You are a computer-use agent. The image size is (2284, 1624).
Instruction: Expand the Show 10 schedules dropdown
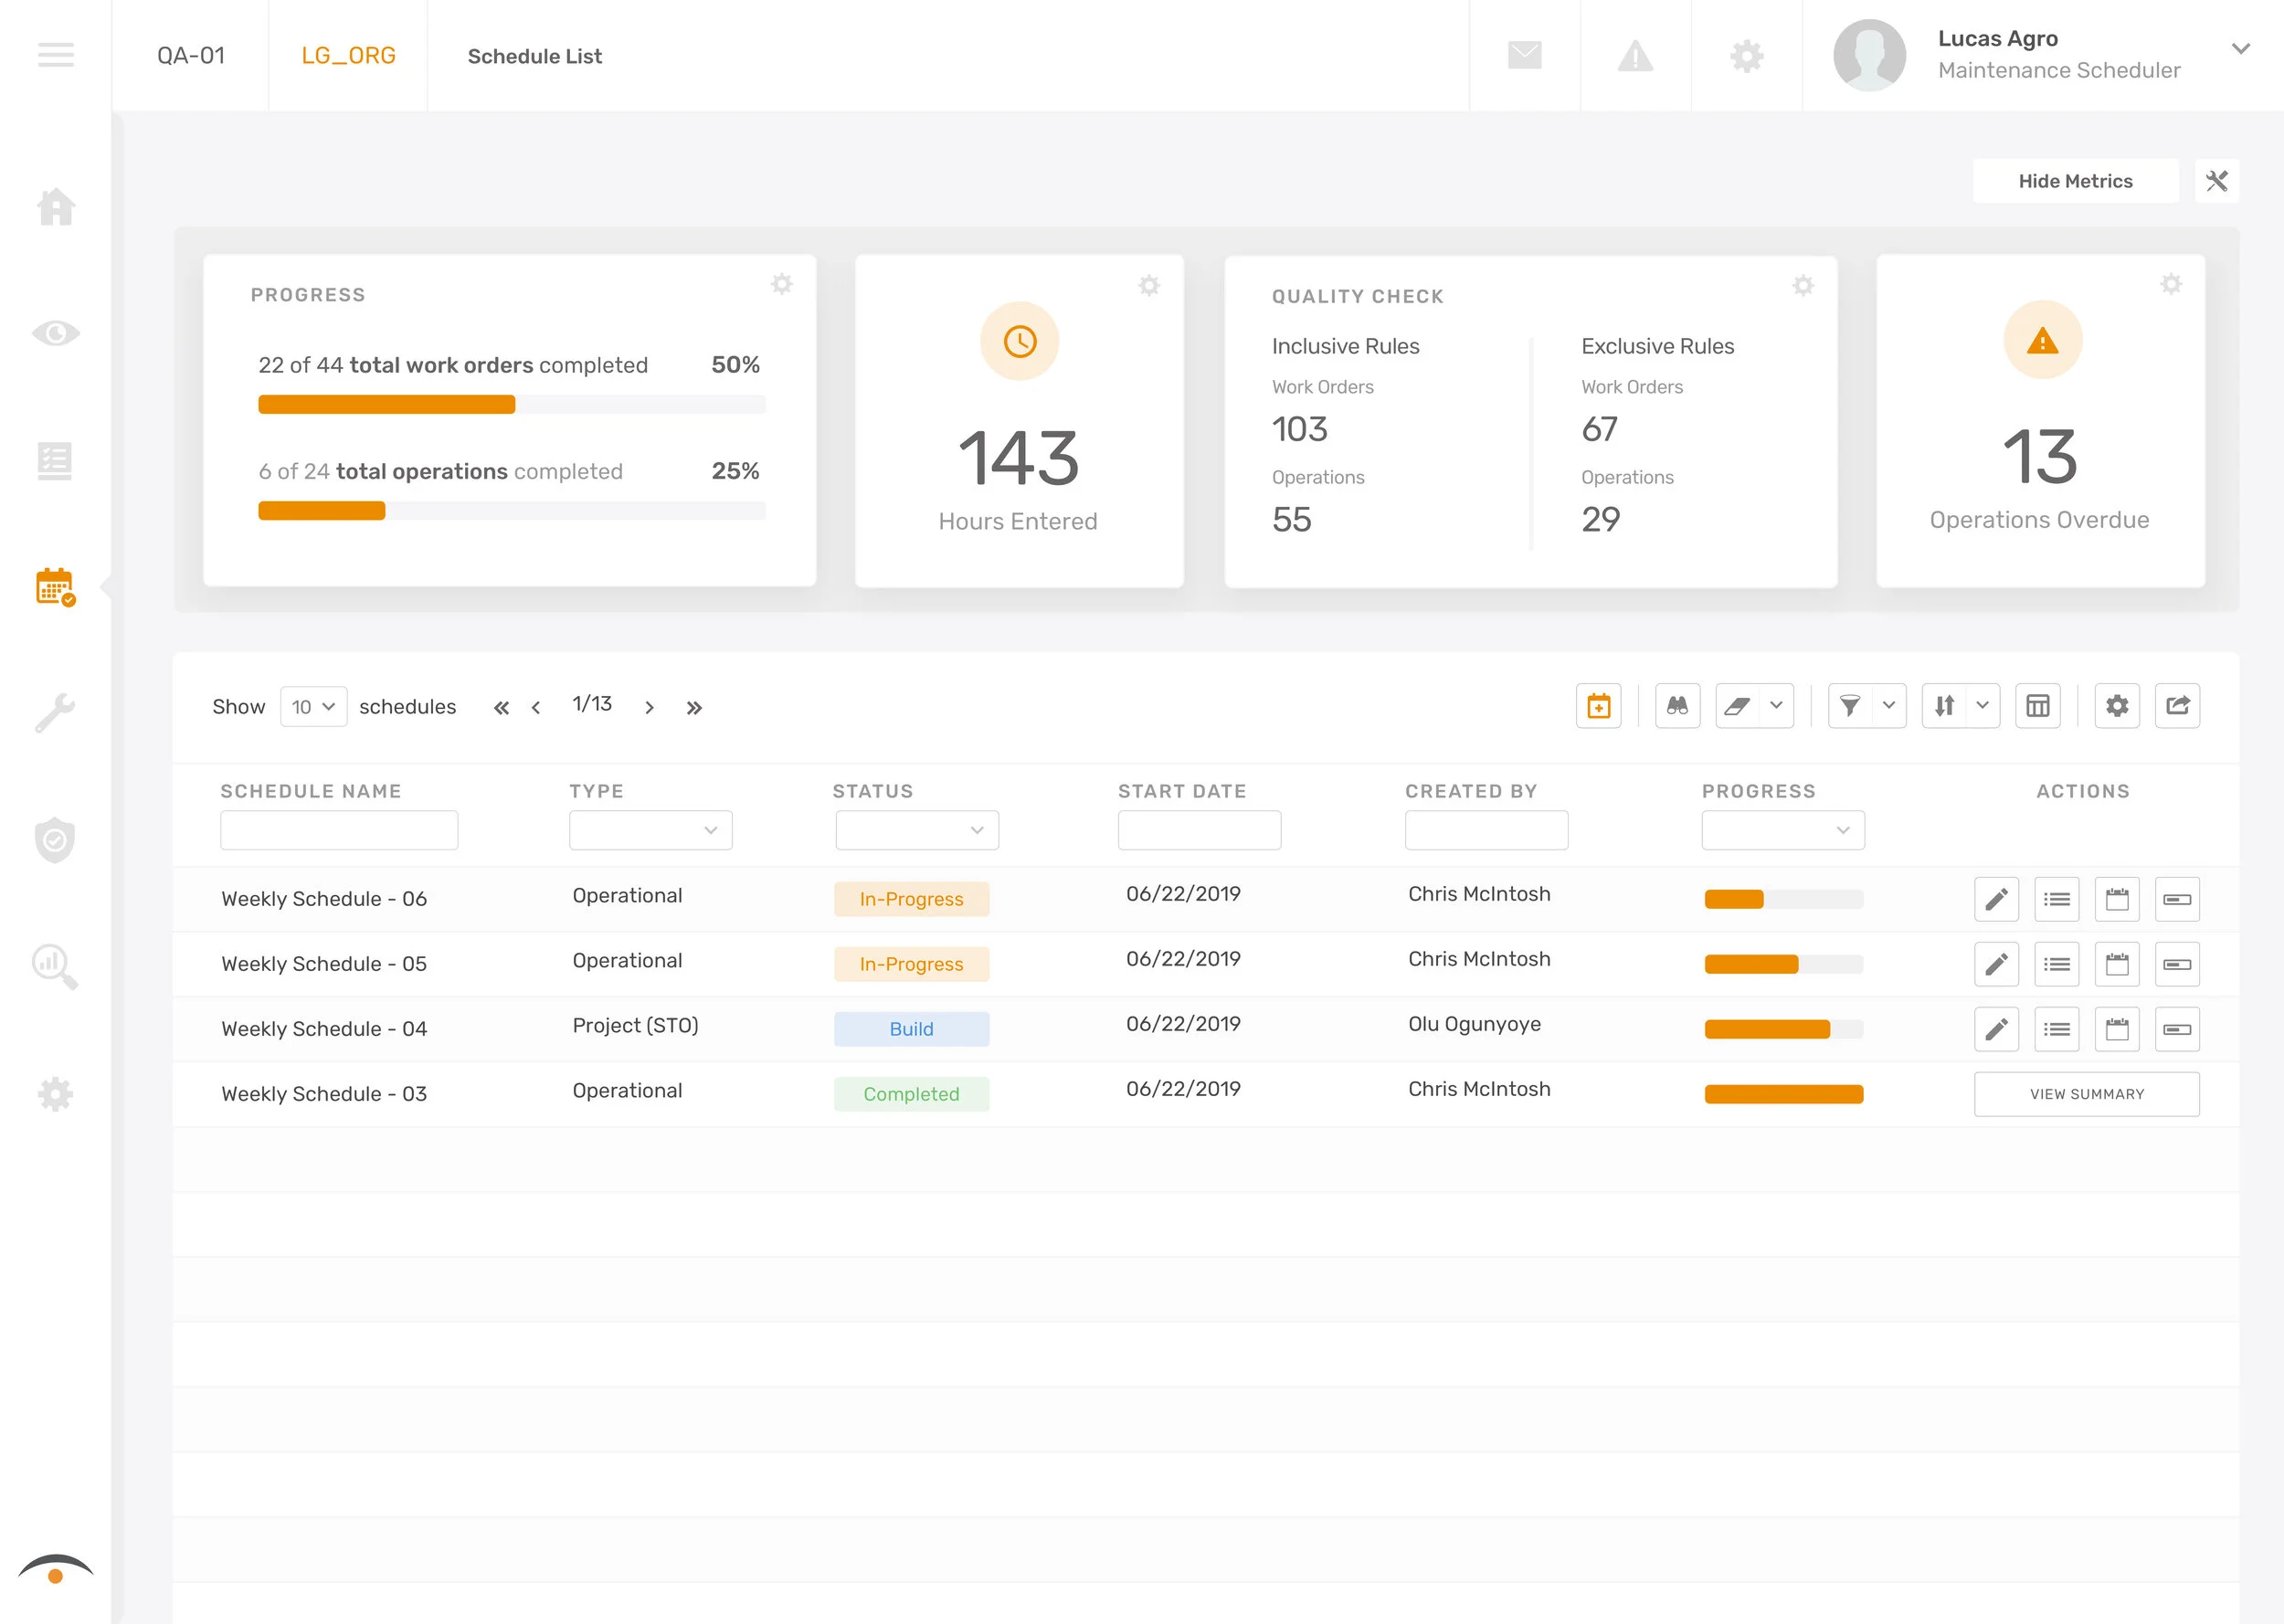[313, 707]
